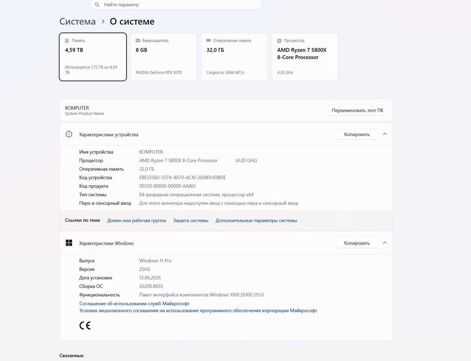Go back to 'Система' breadcrumb

point(77,22)
